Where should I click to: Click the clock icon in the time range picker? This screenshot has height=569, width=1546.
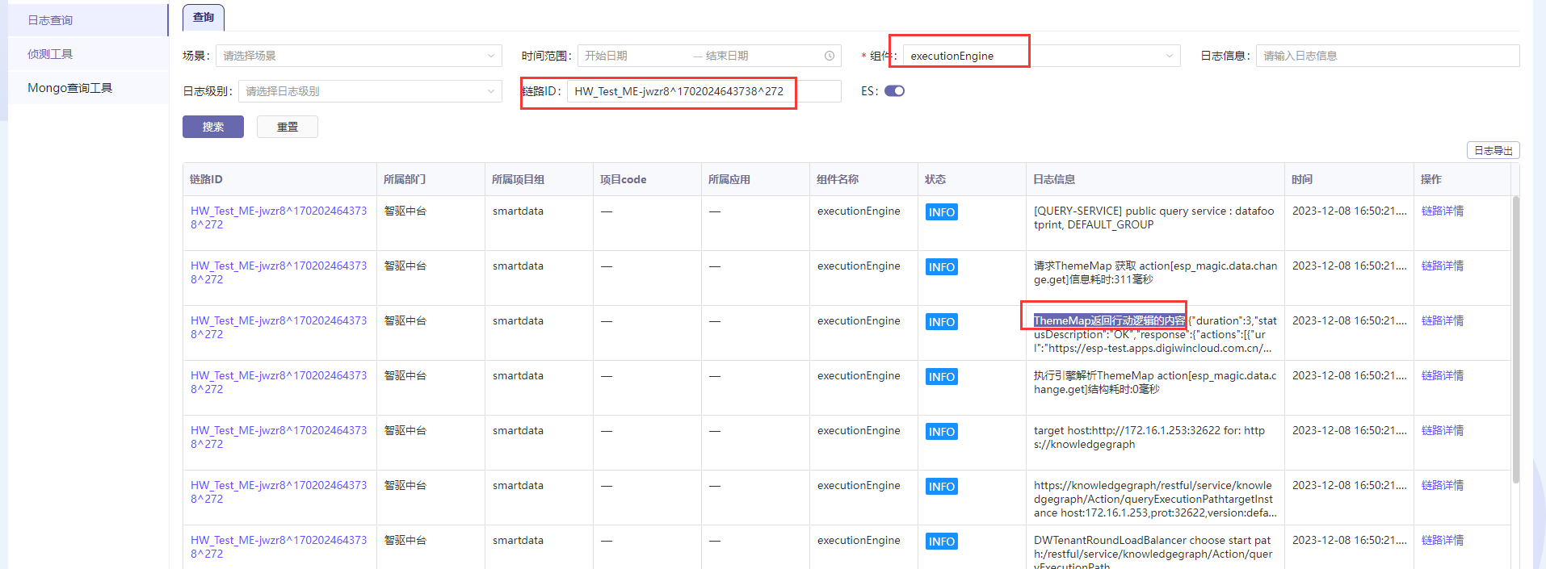830,56
